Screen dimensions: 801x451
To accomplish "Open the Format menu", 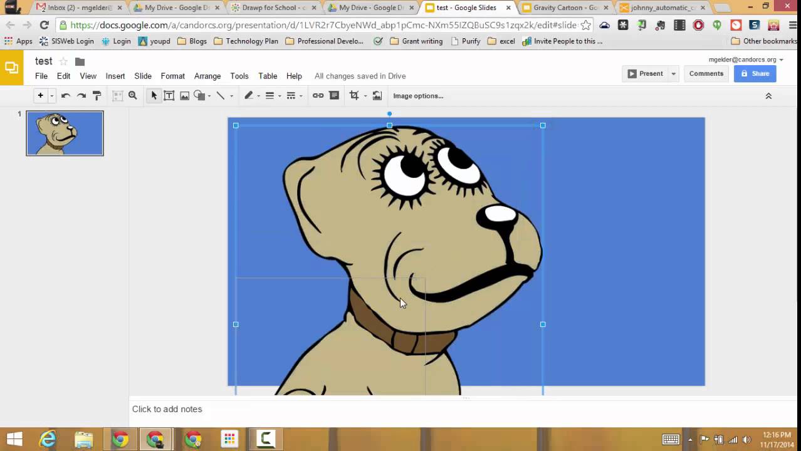I will tap(172, 76).
